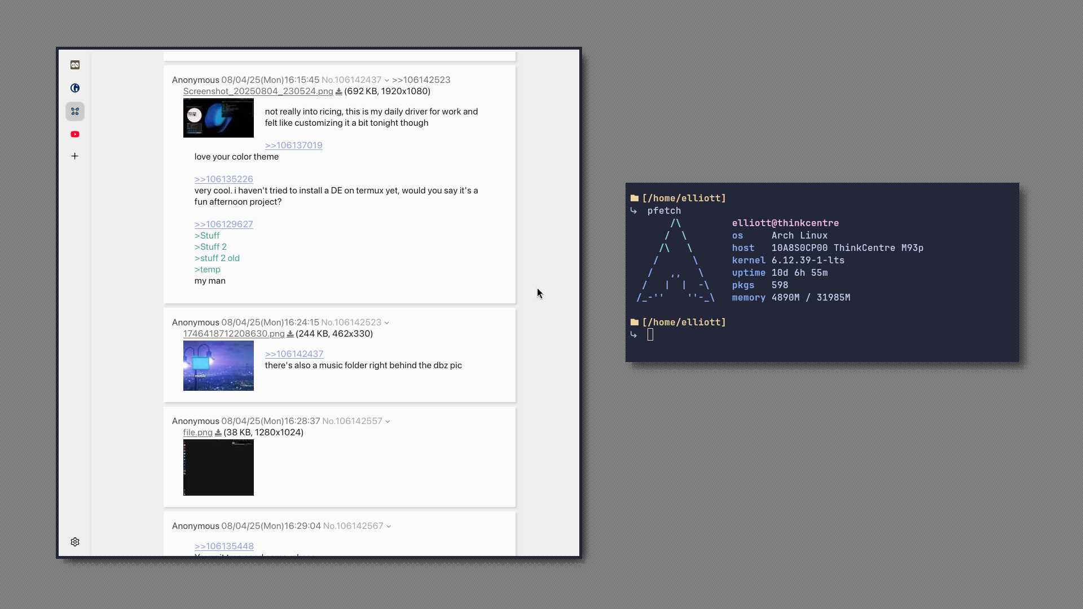This screenshot has height=609, width=1083.
Task: Open post menu arrow for No.106142437
Action: point(387,80)
